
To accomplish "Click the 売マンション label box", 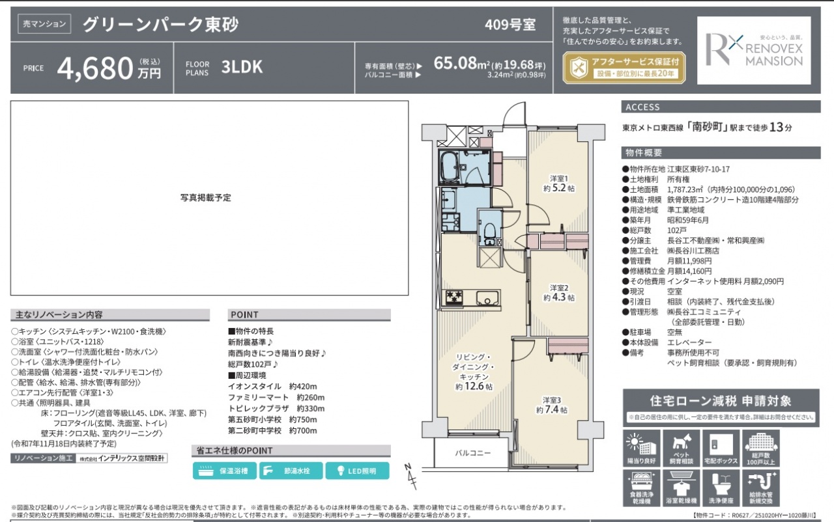I will coord(44,24).
